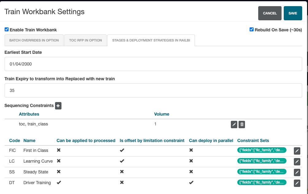Click the add Sequencing Constraint plus icon
The width and height of the screenshot is (308, 194).
click(x=58, y=106)
